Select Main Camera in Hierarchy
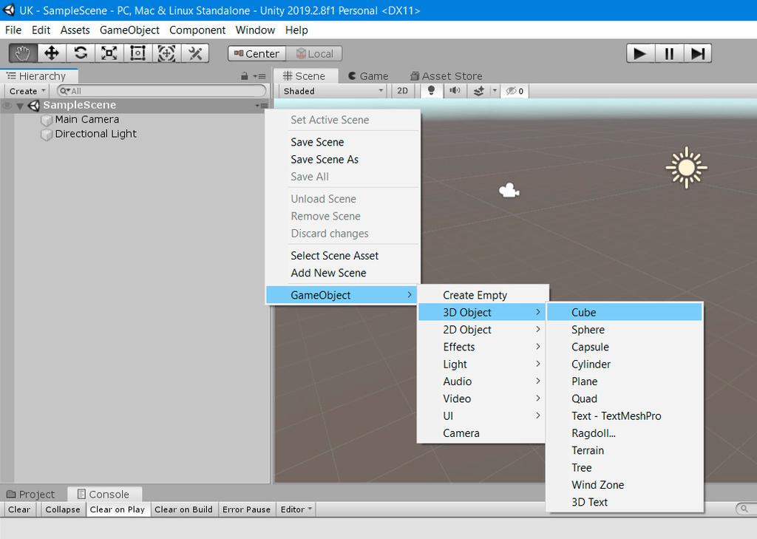Screen dimensions: 757x539 tap(87, 119)
